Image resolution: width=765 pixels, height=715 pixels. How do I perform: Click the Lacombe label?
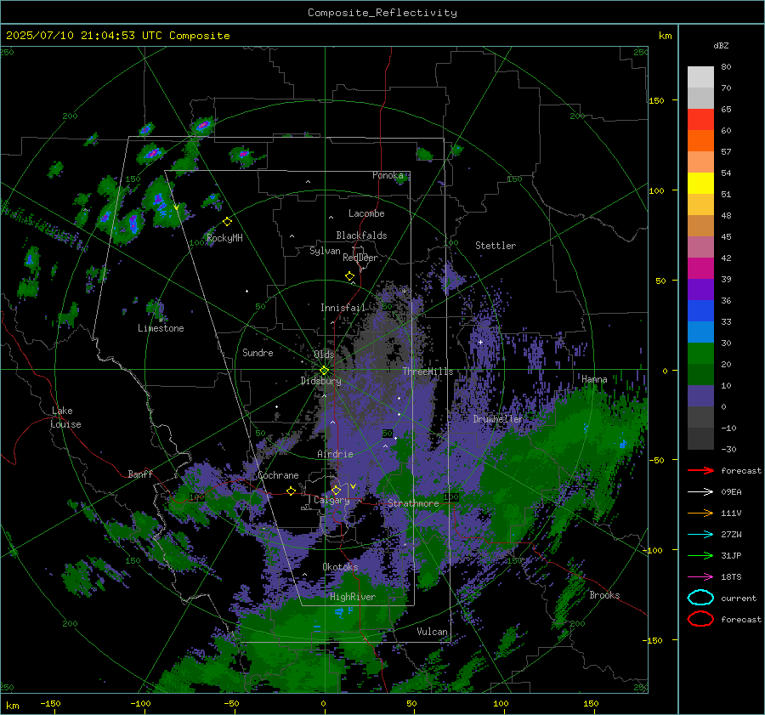366,213
